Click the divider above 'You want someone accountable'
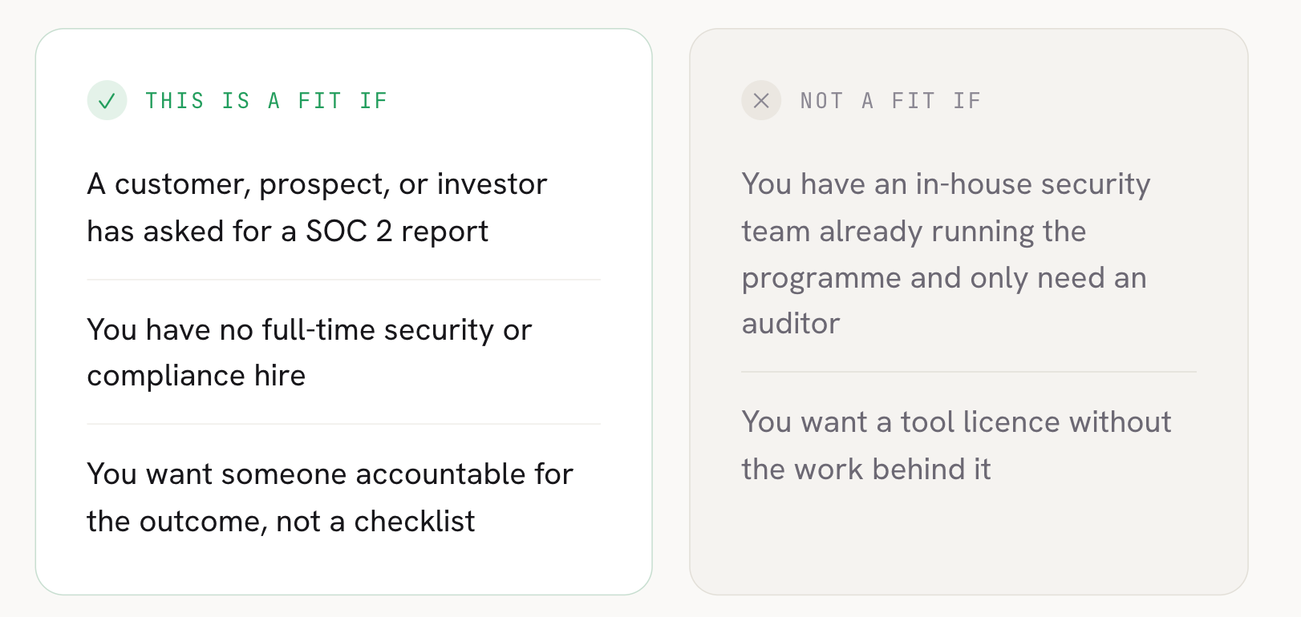The image size is (1301, 617). [x=344, y=424]
